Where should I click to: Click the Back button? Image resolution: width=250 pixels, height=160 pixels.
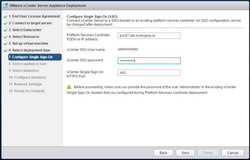(164, 153)
